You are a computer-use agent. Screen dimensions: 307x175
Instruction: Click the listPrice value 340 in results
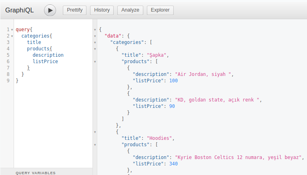(x=173, y=164)
